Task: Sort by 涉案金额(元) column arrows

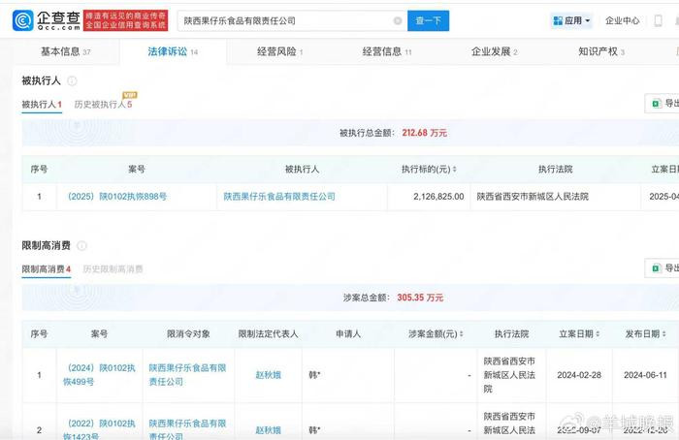Action: tap(461, 334)
